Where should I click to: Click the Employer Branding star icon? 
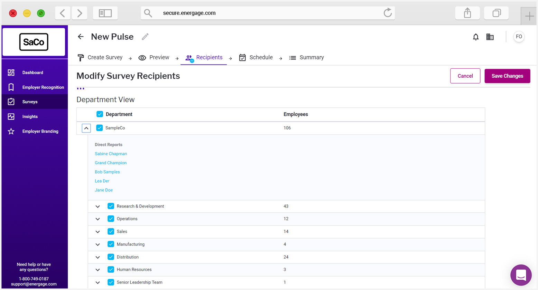pyautogui.click(x=11, y=131)
